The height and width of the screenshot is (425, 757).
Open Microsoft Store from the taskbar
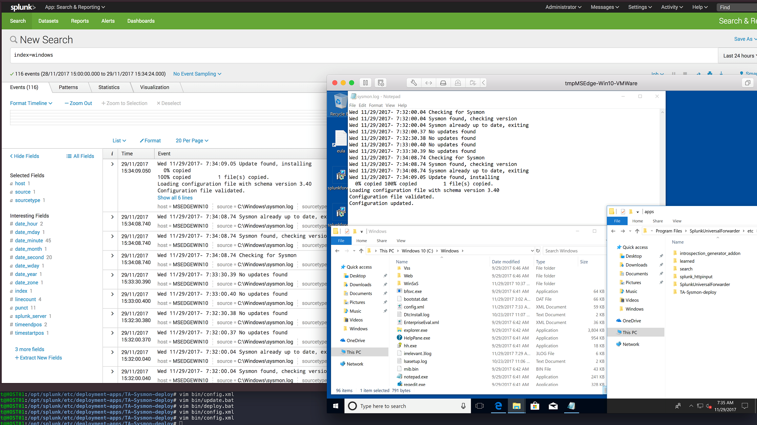tap(535, 406)
